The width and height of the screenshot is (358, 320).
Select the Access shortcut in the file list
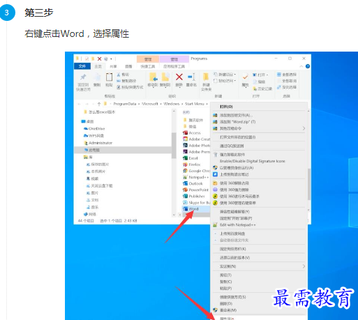[x=192, y=132]
